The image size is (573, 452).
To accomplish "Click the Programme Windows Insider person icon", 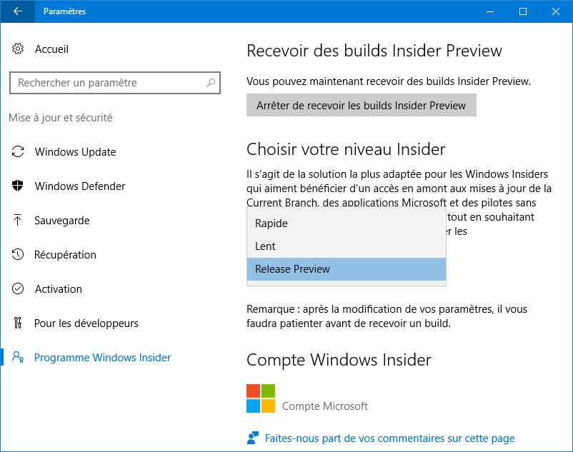I will pos(19,358).
